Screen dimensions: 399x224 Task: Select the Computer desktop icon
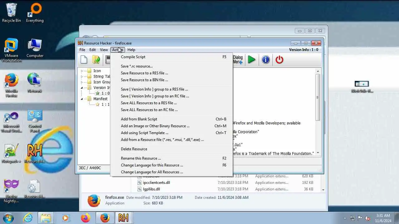pyautogui.click(x=35, y=48)
